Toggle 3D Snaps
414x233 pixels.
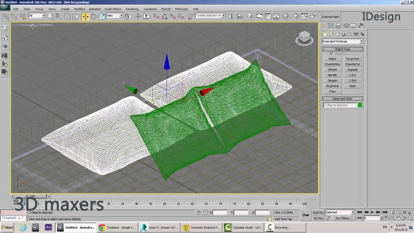click(x=156, y=16)
